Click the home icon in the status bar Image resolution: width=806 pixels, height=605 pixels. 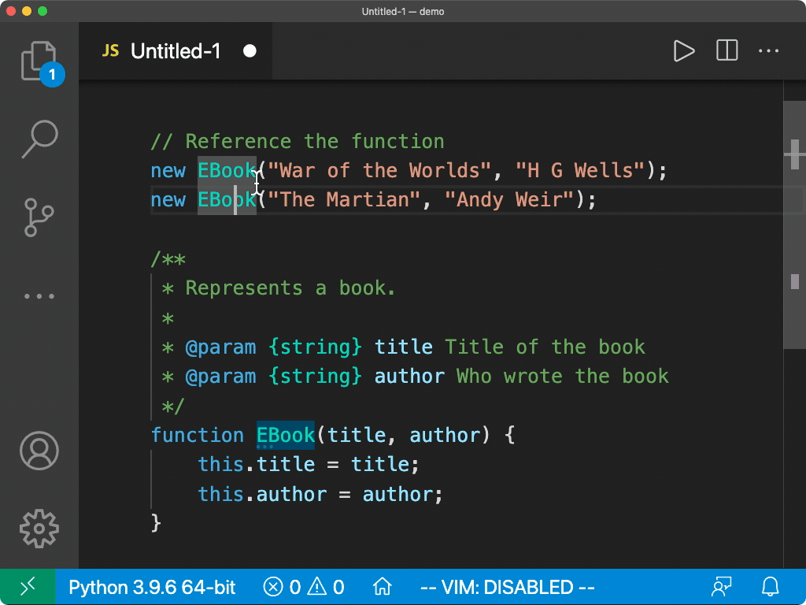(x=382, y=587)
